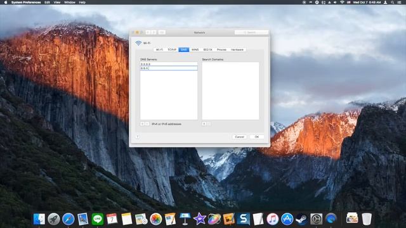
Task: Open Finder from the dock
Action: (x=39, y=219)
